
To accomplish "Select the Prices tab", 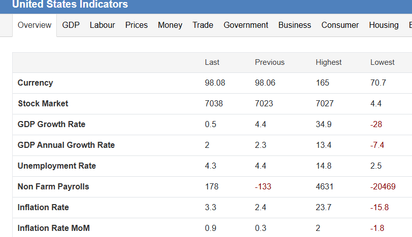I will (x=136, y=25).
